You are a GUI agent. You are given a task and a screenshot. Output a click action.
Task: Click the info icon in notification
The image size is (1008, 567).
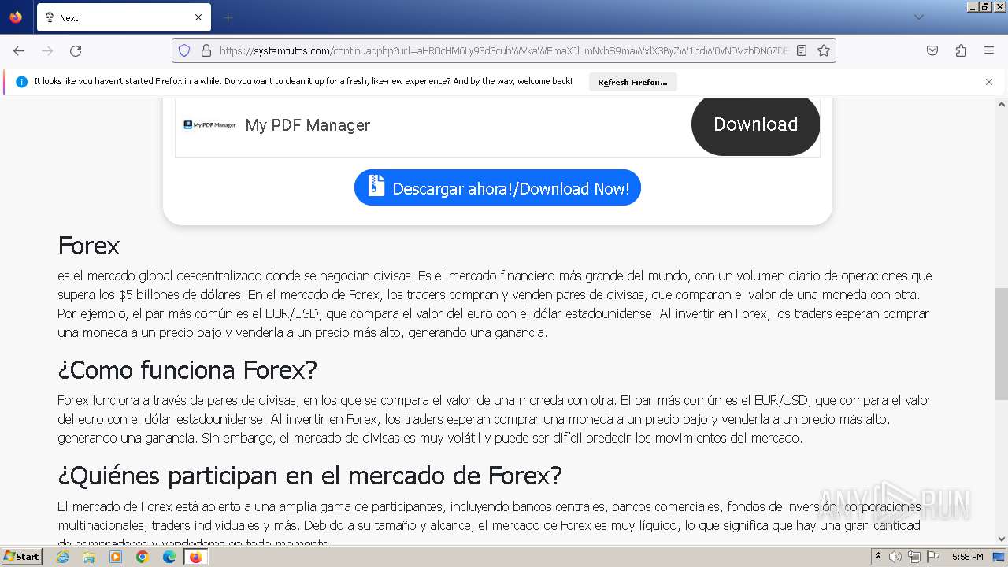tap(22, 82)
